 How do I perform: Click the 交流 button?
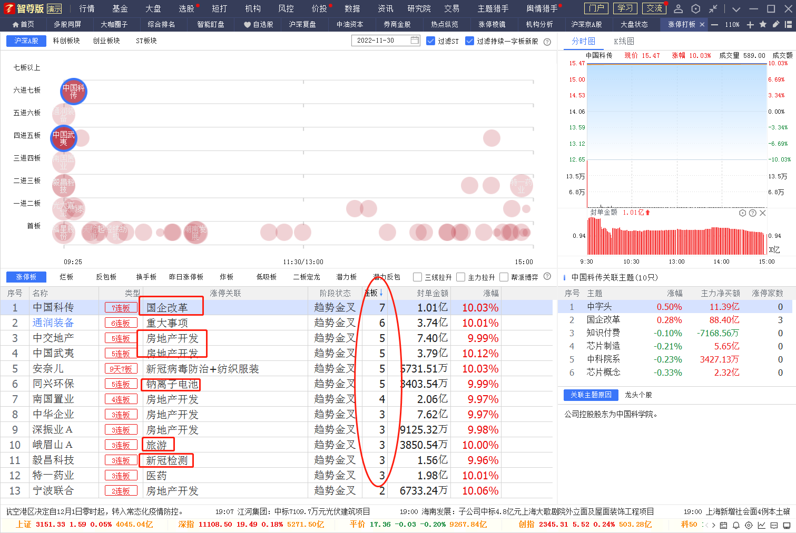[654, 8]
